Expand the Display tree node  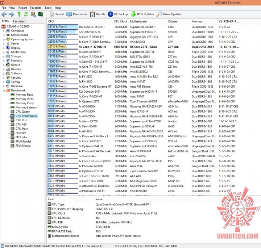[x=4, y=48]
